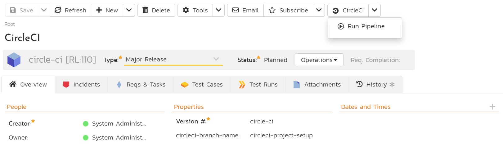Click the Req. Completion label
The image size is (503, 151).
(x=375, y=60)
